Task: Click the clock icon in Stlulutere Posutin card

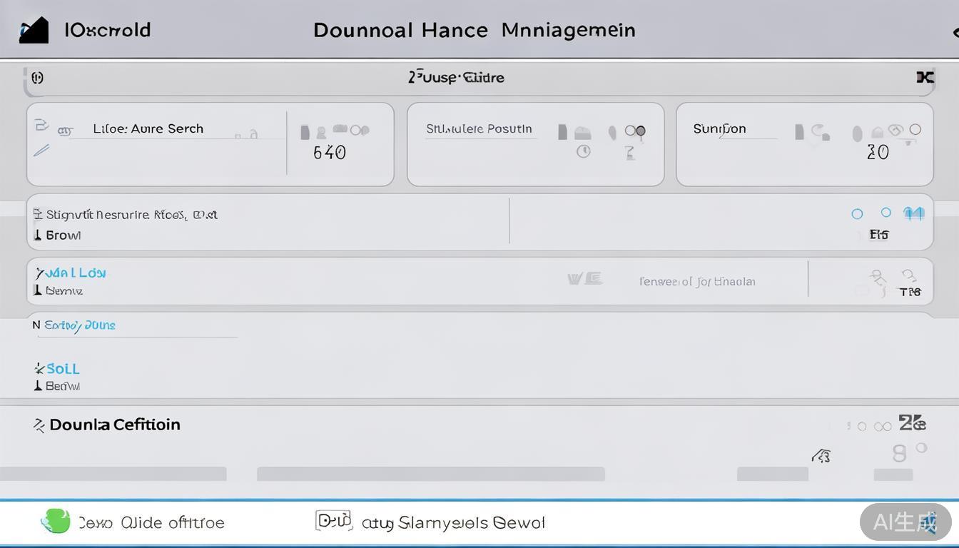Action: click(x=584, y=151)
